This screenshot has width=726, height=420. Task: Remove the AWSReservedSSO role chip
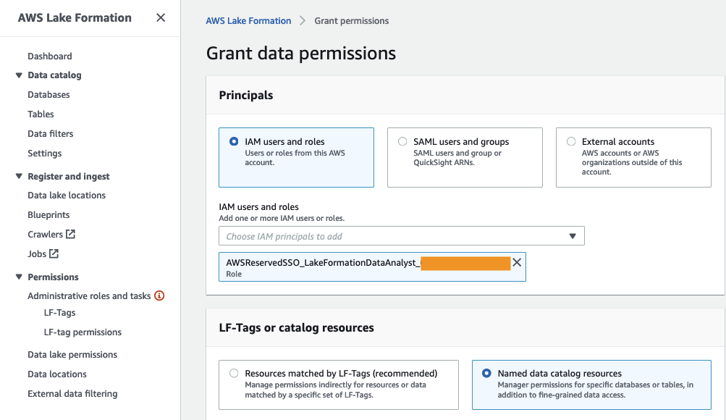tap(517, 263)
